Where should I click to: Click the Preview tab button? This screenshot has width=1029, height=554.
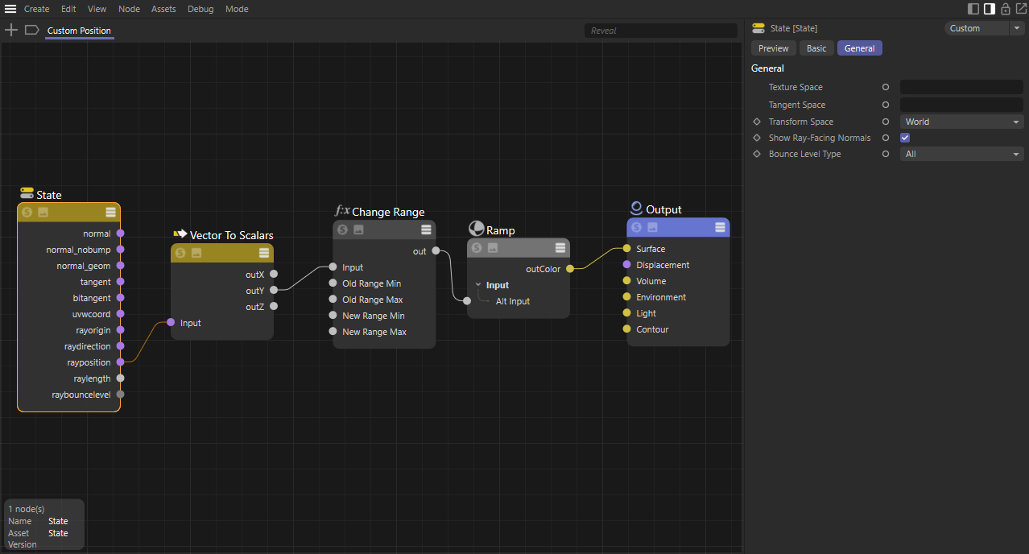(x=773, y=48)
